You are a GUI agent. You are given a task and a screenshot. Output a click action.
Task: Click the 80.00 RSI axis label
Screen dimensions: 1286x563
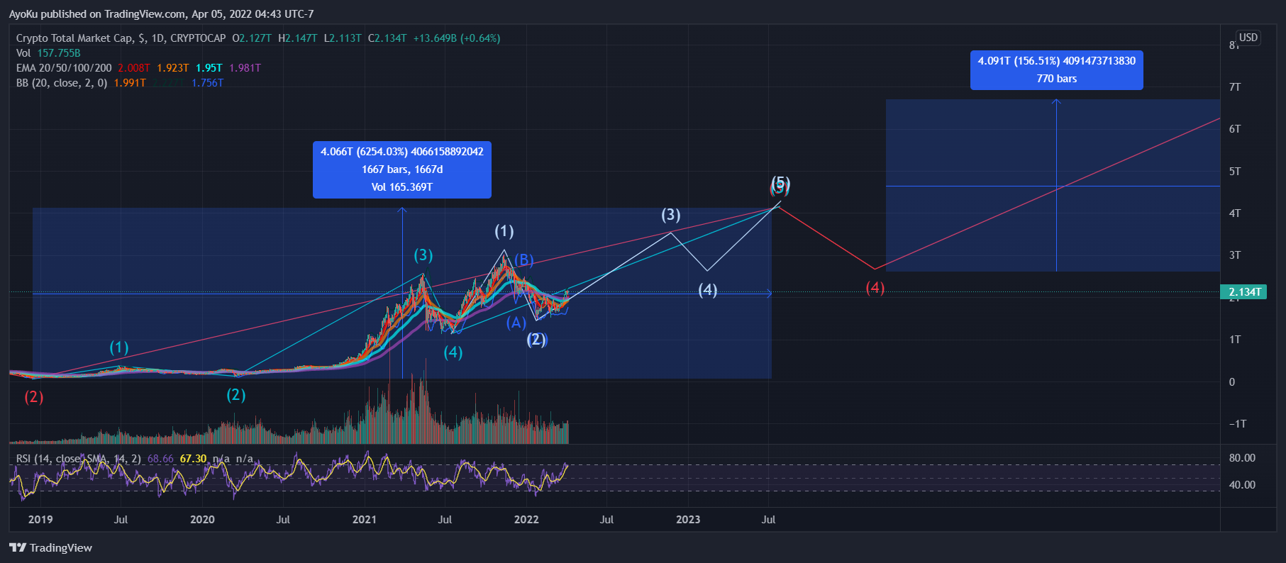coord(1242,458)
